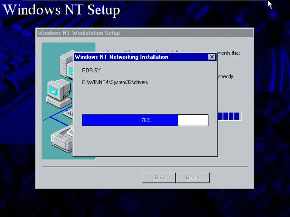Close the Windows NT Networking Installation dialog
This screenshot has height=217, width=290.
pos(212,57)
